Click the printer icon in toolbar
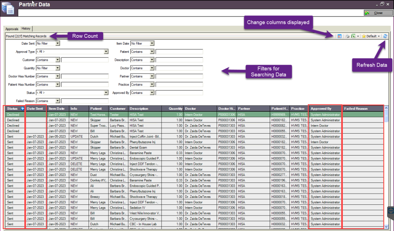The height and width of the screenshot is (231, 394). [x=347, y=36]
